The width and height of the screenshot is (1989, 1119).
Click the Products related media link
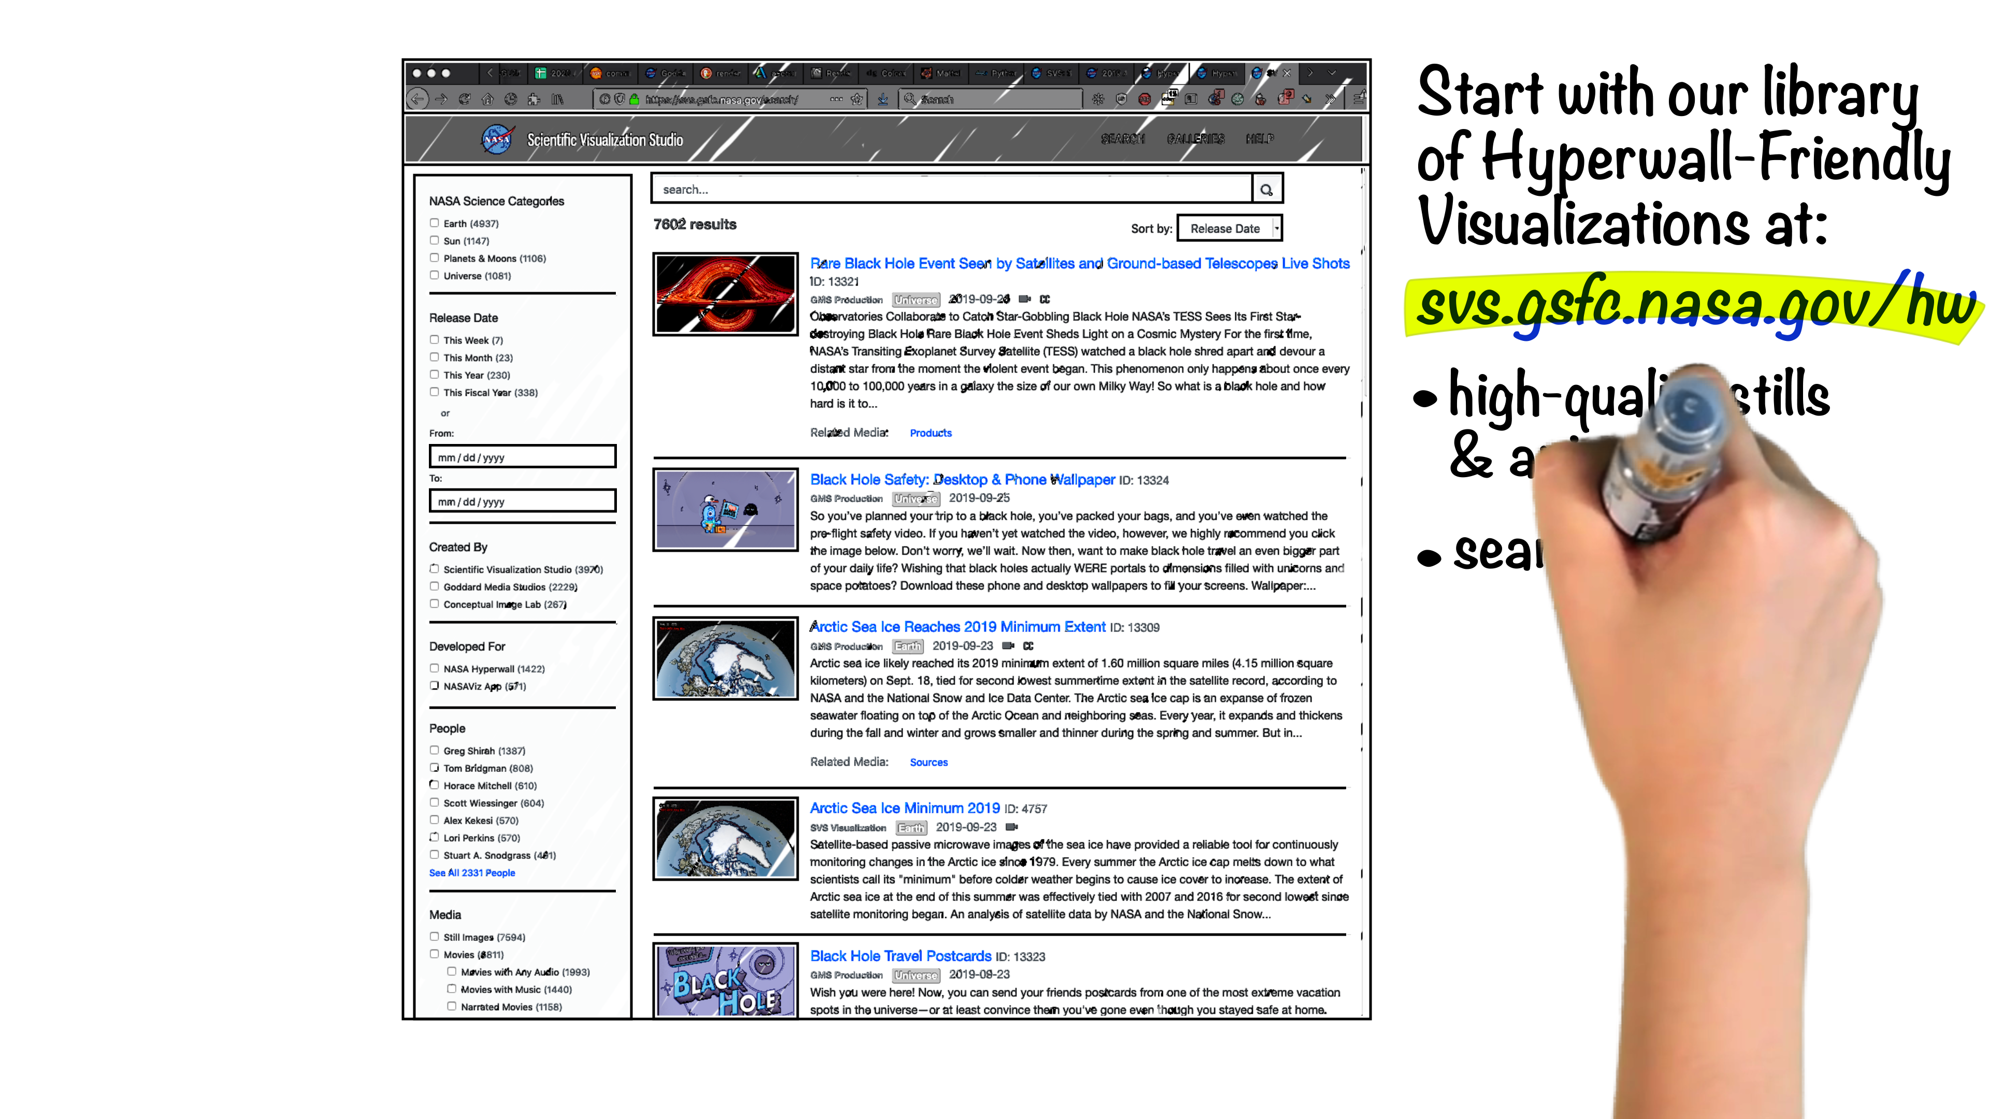[x=930, y=433]
